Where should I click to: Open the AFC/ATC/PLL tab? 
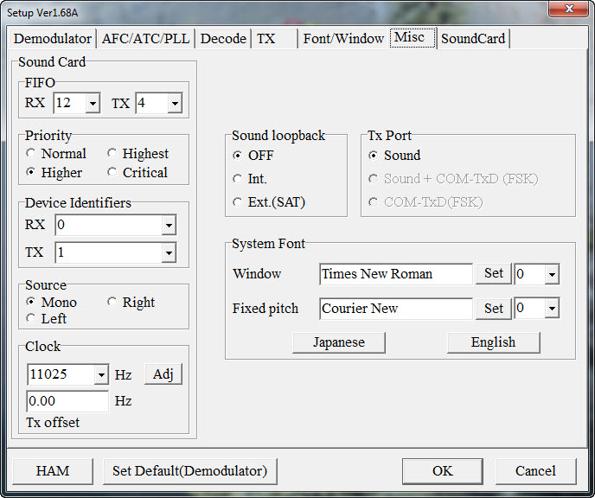(x=145, y=39)
